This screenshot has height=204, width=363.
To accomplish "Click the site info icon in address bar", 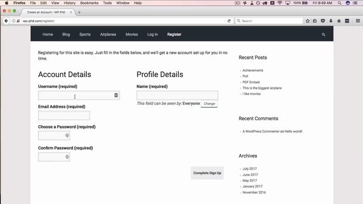I will 14,21.
